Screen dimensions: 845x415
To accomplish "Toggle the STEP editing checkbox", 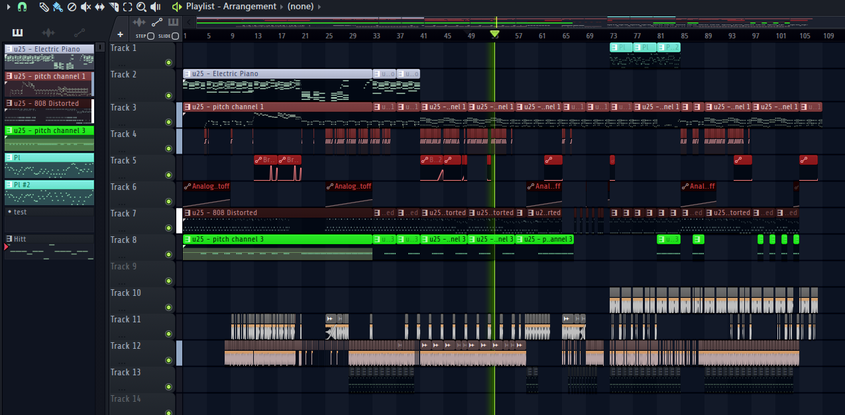I will pyautogui.click(x=150, y=36).
